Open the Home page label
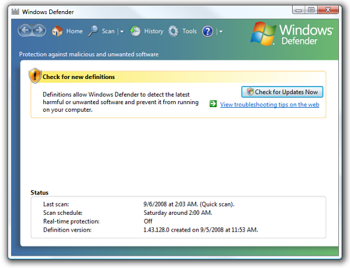Screen dimensions: 350x268 [x=74, y=31]
